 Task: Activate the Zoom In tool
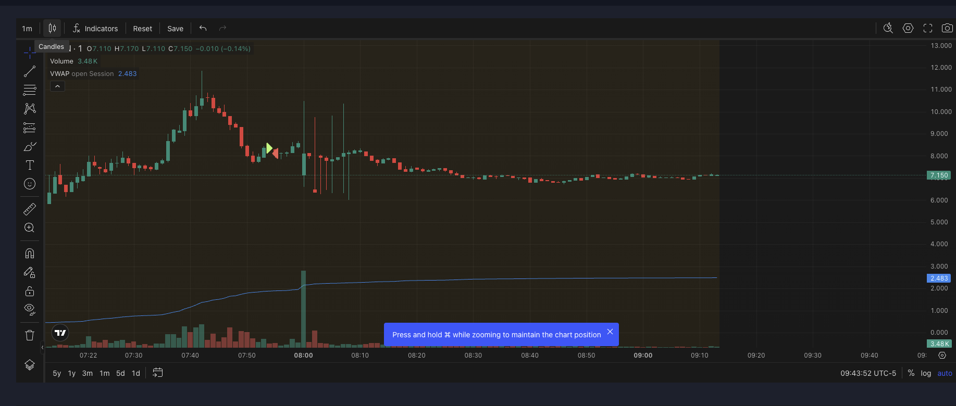click(30, 228)
